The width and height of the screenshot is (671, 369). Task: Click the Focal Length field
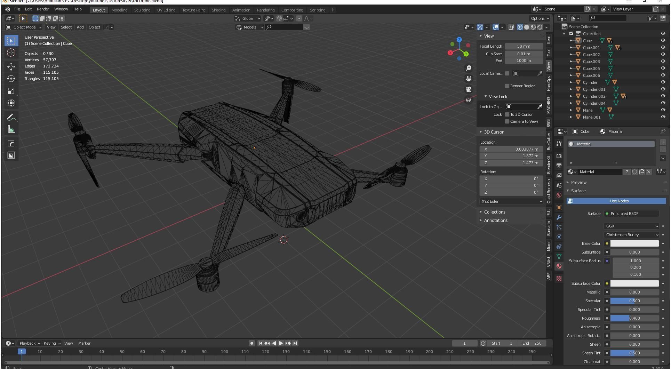click(524, 46)
